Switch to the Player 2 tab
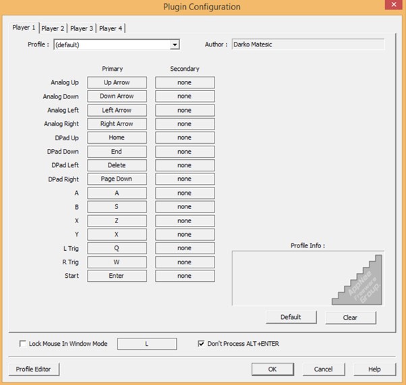This screenshot has width=406, height=385. [x=53, y=28]
